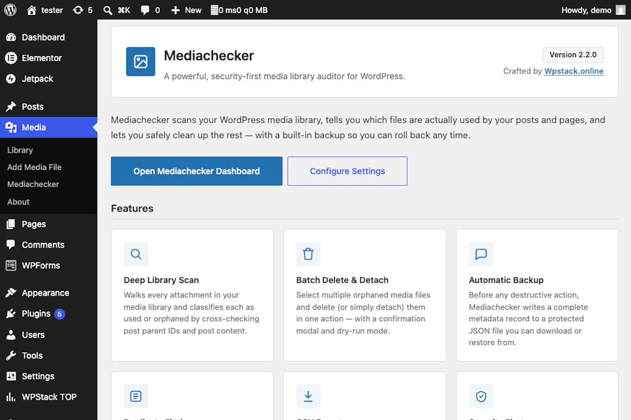Click the Posts pushpin icon
This screenshot has height=420, width=631.
11,107
